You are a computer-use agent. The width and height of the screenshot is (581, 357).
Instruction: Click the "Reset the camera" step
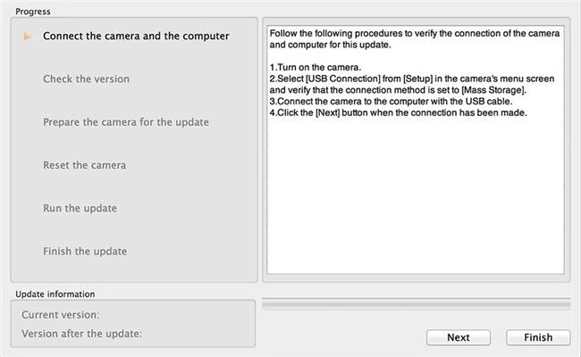[x=84, y=165]
